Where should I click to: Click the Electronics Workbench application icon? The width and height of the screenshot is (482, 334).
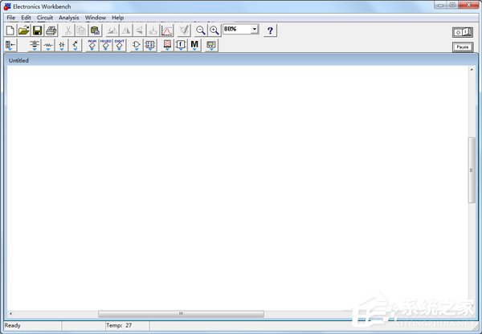pos(6,6)
